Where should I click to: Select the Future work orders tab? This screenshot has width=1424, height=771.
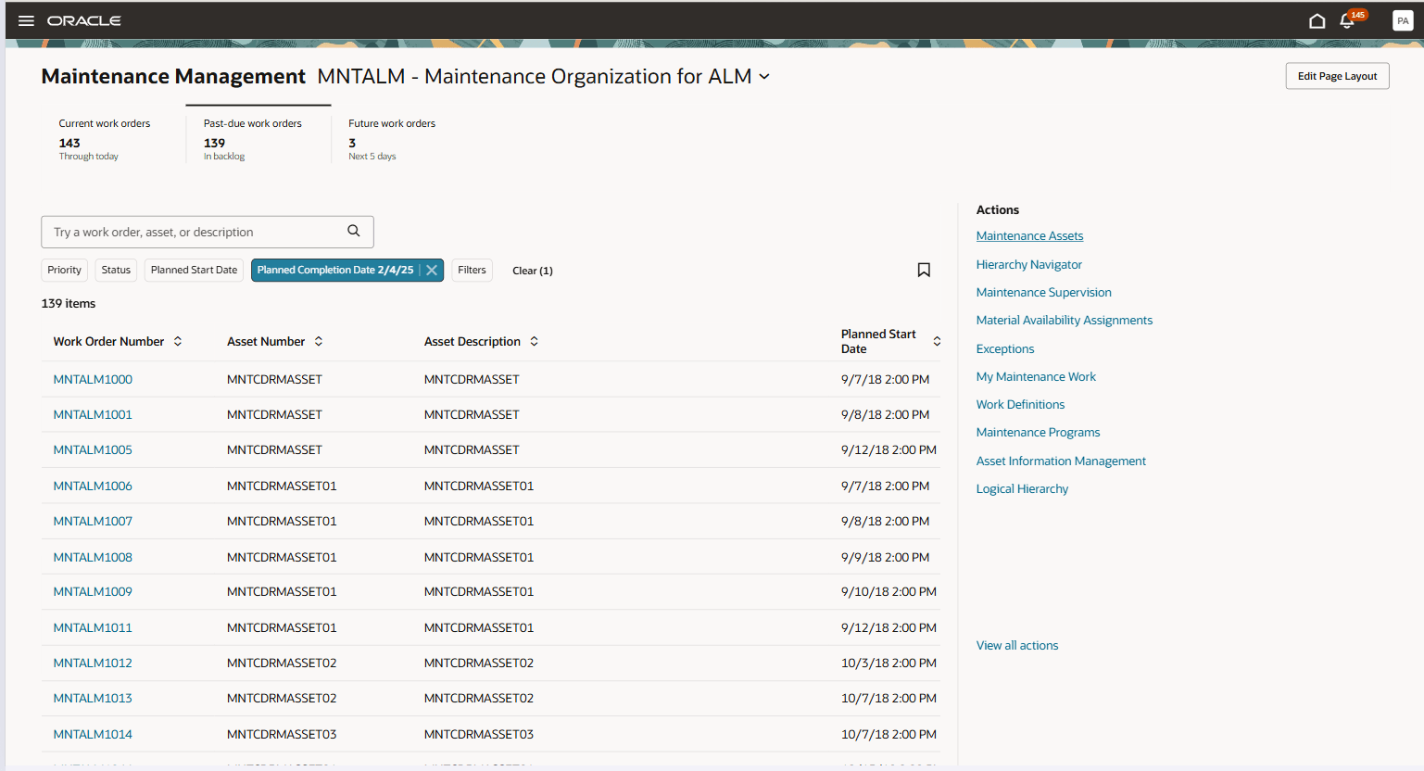coord(391,134)
